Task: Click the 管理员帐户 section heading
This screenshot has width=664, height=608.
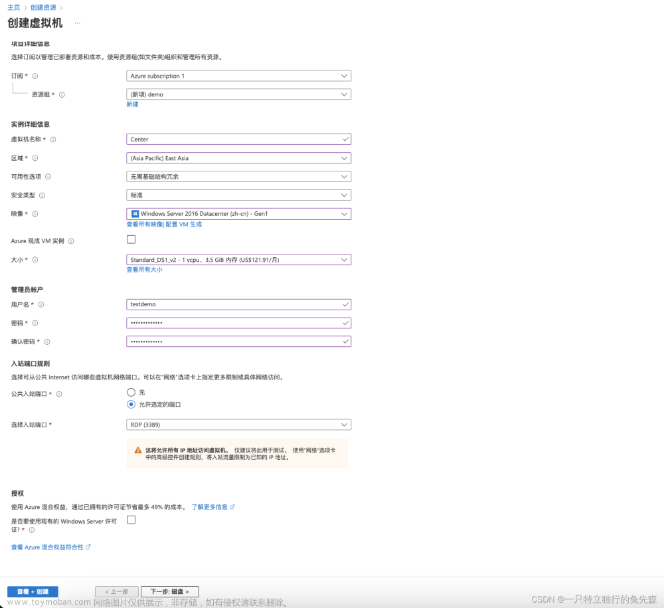Action: pos(27,290)
